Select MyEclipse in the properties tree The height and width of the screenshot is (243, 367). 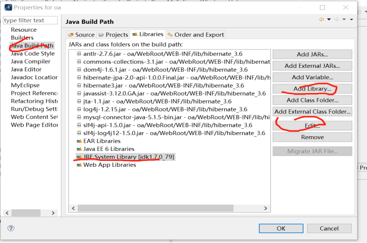(x=25, y=85)
